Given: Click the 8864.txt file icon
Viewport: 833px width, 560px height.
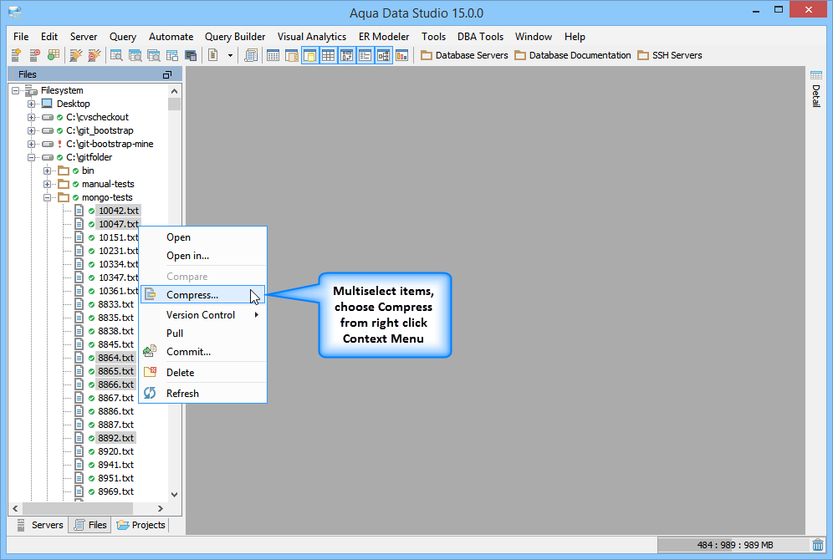Looking at the screenshot, I should pyautogui.click(x=79, y=358).
